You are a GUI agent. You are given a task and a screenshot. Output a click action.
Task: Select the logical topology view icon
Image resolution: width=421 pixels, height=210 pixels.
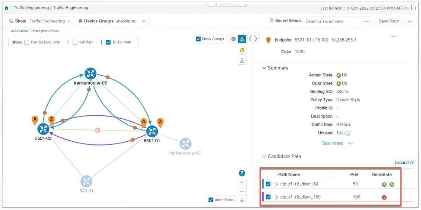242,39
